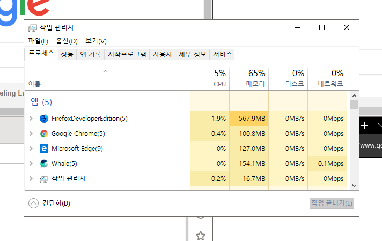Click the 127.0MB memory value for Edge
The height and width of the screenshot is (241, 382).
(252, 148)
